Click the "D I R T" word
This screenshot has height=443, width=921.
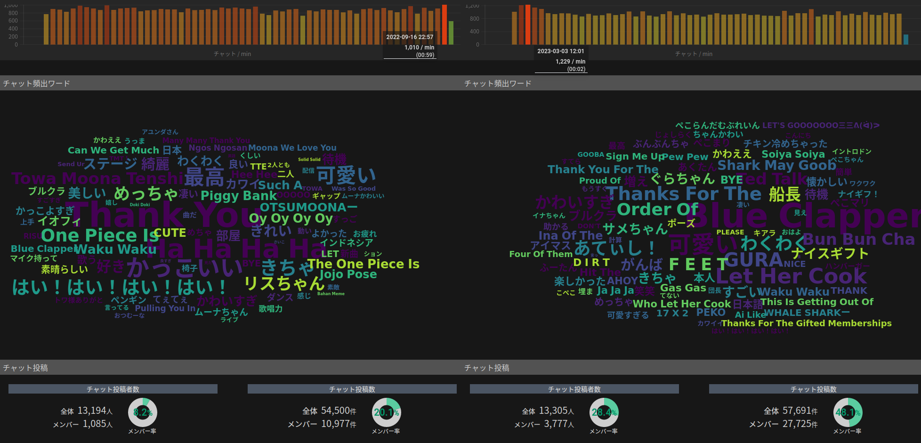tap(591, 262)
